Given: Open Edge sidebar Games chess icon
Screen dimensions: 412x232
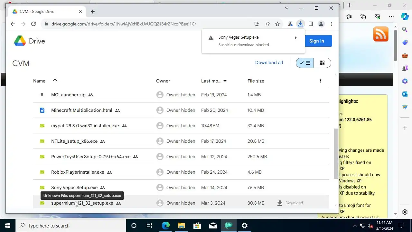Looking at the screenshot, I should [405, 68].
